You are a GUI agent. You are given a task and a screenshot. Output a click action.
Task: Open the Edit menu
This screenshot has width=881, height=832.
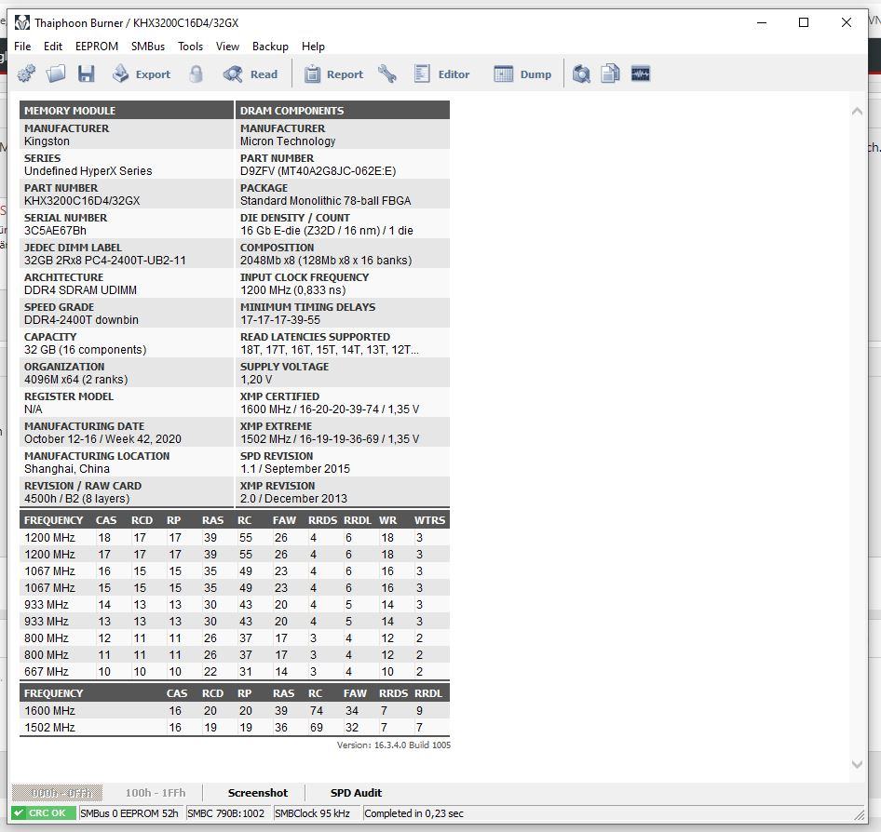[x=53, y=47]
